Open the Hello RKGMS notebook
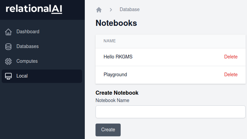Image resolution: width=247 pixels, height=139 pixels. point(118,57)
